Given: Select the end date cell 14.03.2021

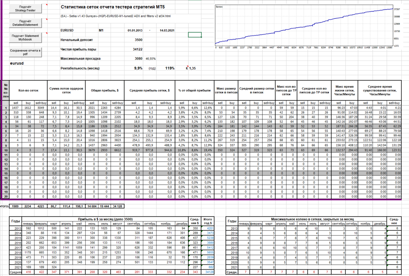Looking at the screenshot, I should pyautogui.click(x=167, y=31).
